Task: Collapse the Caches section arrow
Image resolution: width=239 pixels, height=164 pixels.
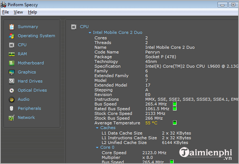Action: pyautogui.click(x=97, y=128)
